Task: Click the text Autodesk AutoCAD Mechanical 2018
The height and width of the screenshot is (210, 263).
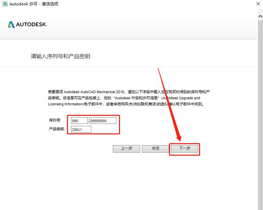Action: tap(94, 92)
